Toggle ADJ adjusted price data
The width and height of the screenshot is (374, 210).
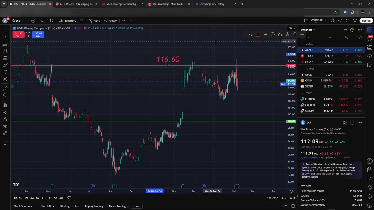(292, 198)
